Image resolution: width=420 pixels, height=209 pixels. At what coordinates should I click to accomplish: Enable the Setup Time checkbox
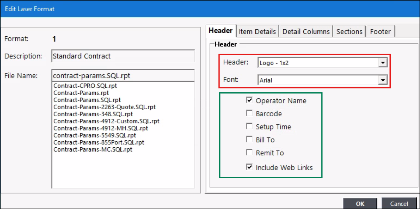[249, 126]
